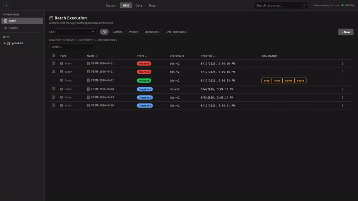Click the Live waiting for data status
The image size is (358, 201).
(326, 6)
